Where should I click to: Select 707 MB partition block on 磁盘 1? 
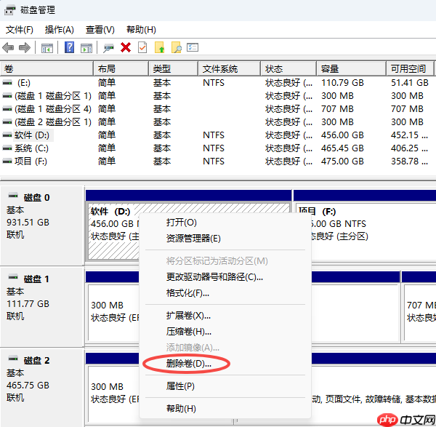(x=419, y=312)
